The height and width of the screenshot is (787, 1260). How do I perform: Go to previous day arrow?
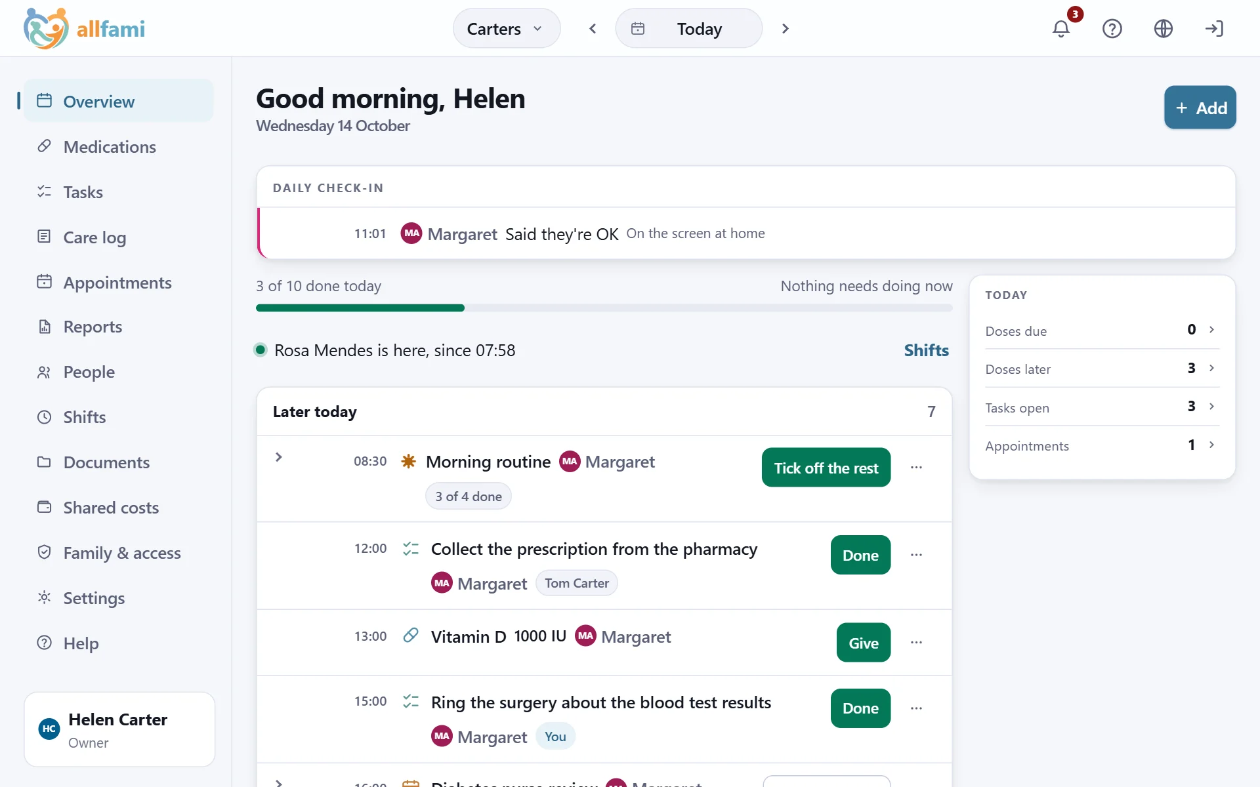pos(593,29)
